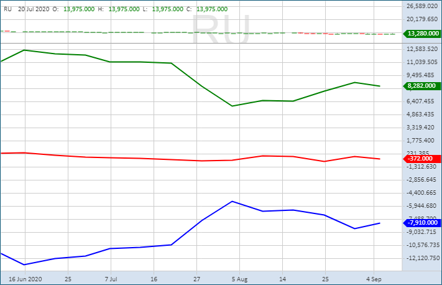Click the -12,120.750 axis value
442x285 pixels.
pyautogui.click(x=423, y=258)
